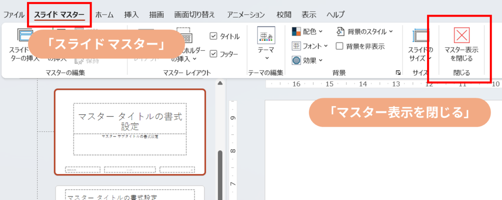This screenshot has height=200, width=502.
Task: Click the Colors (配色) palette icon
Action: coord(296,32)
